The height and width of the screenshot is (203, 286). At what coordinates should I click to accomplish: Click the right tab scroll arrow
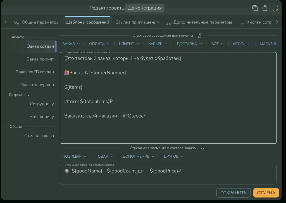277,22
